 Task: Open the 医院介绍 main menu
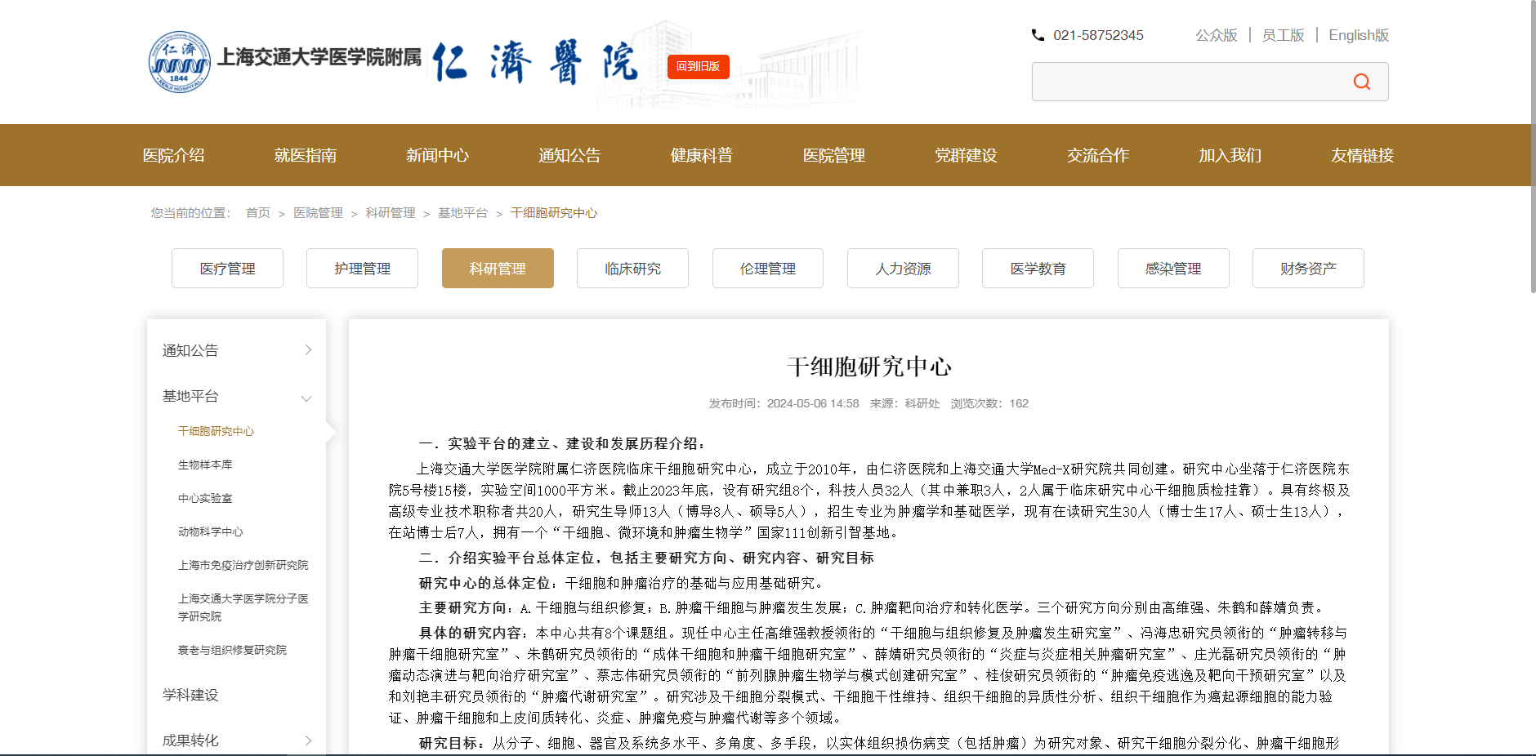[173, 155]
